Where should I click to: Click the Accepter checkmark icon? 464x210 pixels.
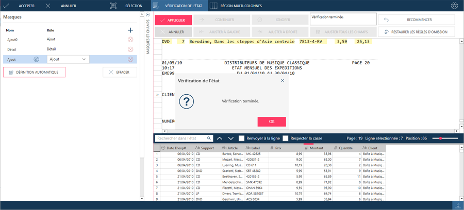tap(6, 6)
